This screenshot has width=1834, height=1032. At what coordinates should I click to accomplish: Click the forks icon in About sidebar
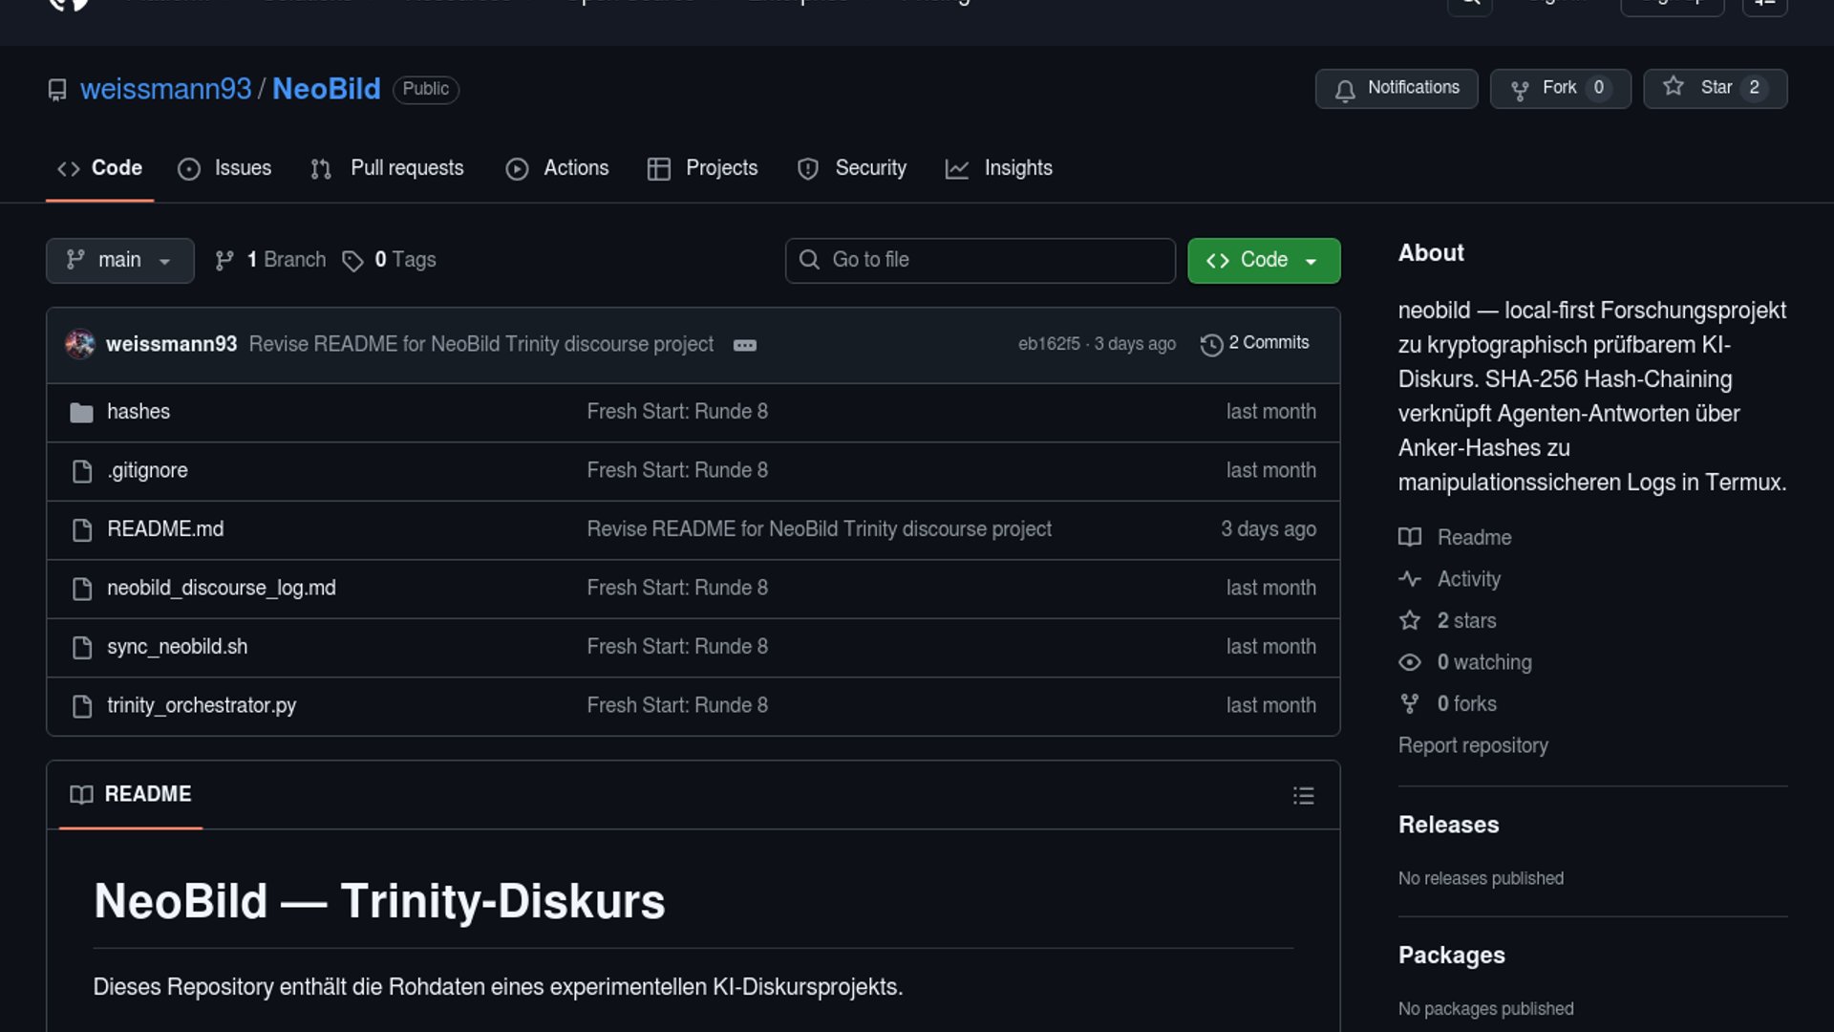(1409, 704)
